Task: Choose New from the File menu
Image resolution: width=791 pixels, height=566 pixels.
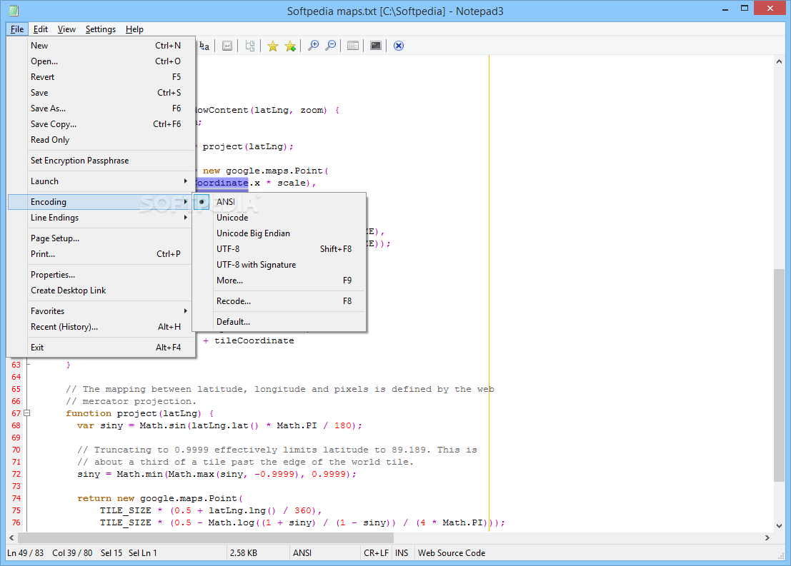Action: [101, 46]
